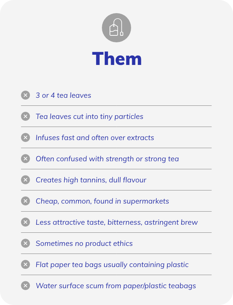This screenshot has width=233, height=305.
Task: Click the X icon beside 'Flat paper tea bags' line
Action: [25, 265]
